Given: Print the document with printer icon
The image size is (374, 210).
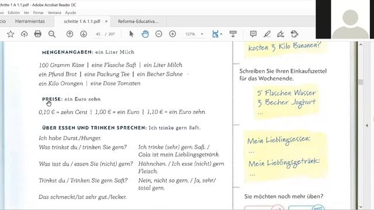Looking at the screenshot, I should coord(37,34).
